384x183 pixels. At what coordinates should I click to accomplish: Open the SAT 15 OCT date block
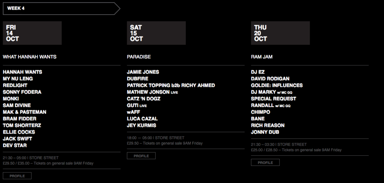point(156,33)
